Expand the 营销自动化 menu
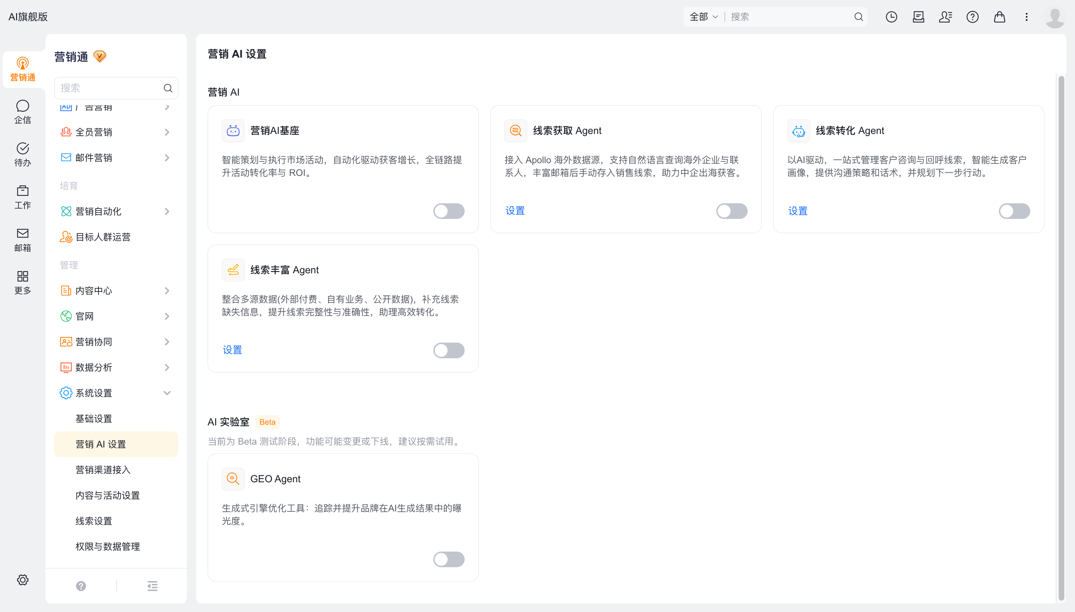 pos(116,211)
